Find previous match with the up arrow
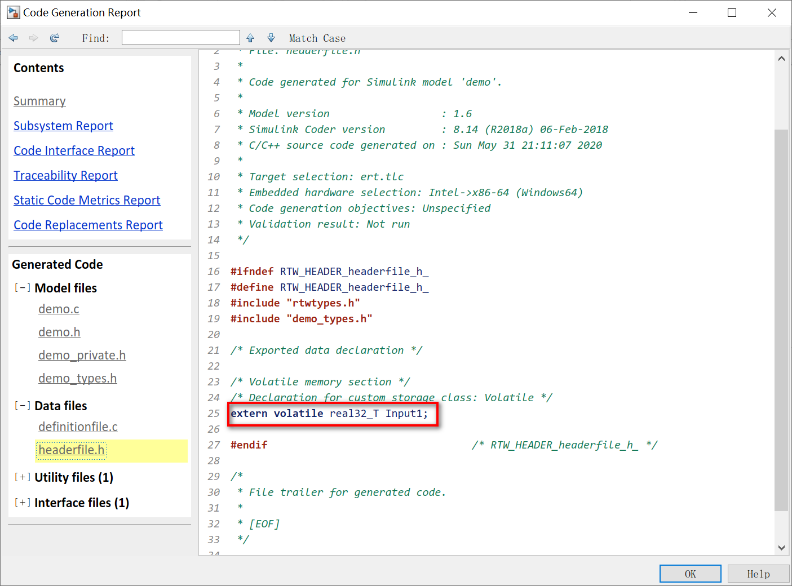792x586 pixels. tap(250, 38)
